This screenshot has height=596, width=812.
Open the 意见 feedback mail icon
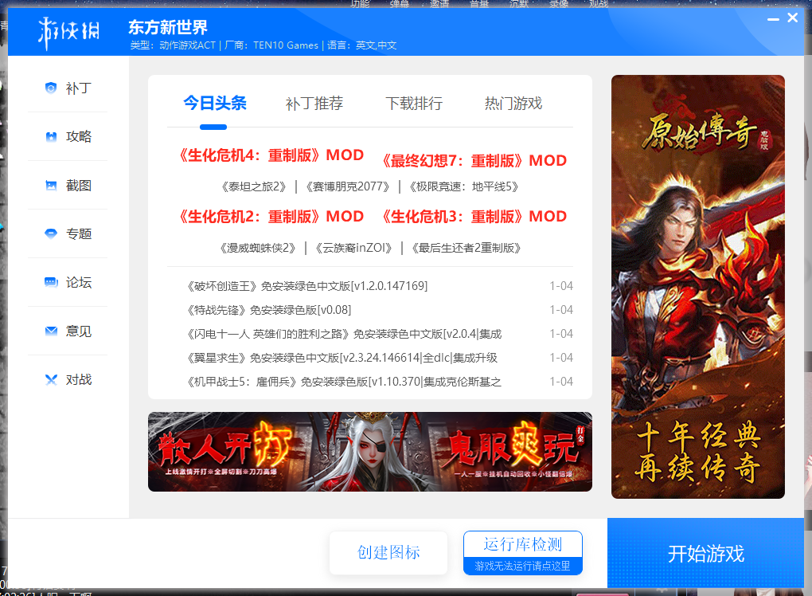(51, 331)
